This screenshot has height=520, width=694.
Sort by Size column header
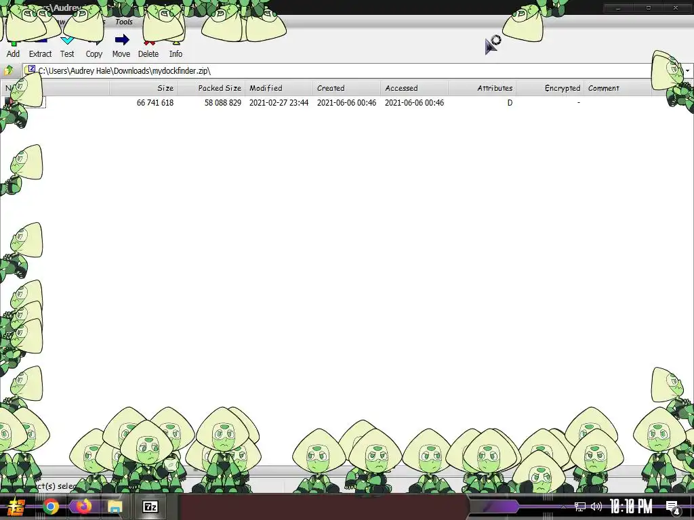[x=144, y=88]
